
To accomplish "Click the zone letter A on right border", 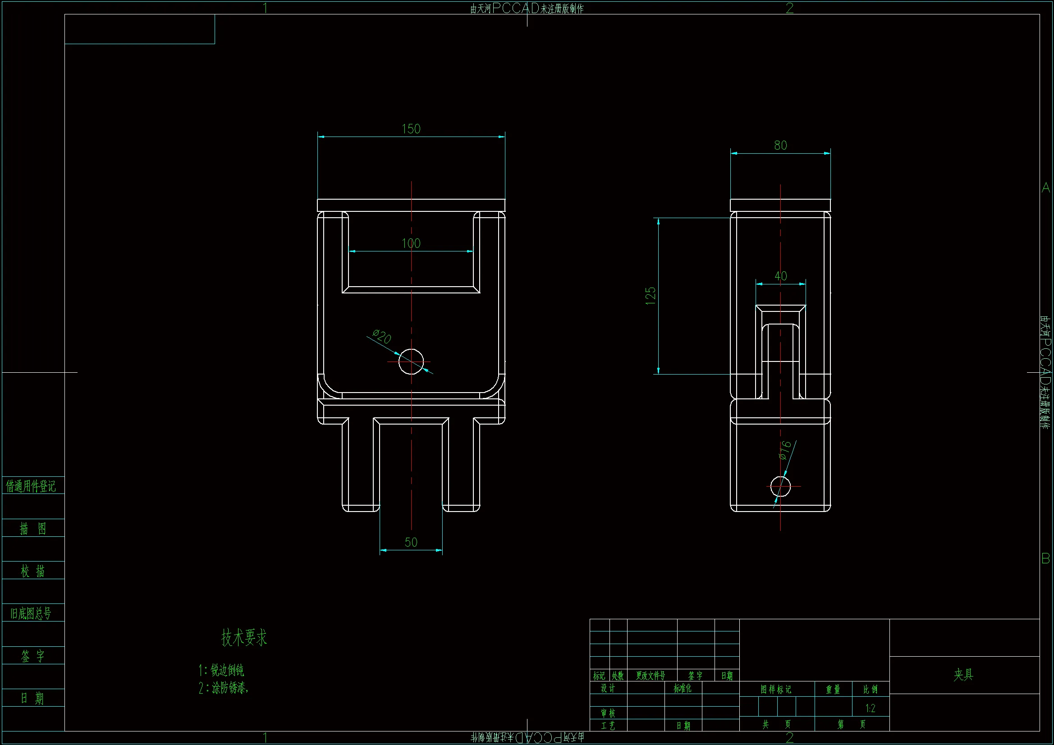I will (x=1046, y=188).
